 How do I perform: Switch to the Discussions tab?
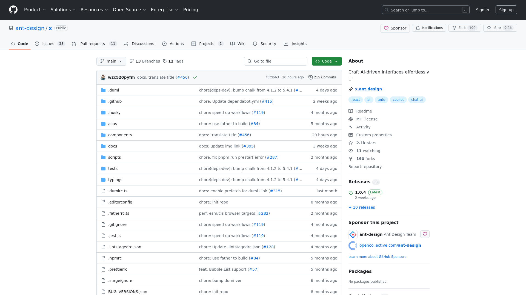coord(139,44)
